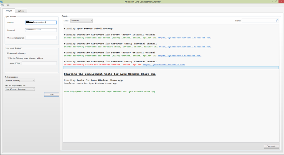Open the https lyncdiscoverinternal link
The image size is (284, 155).
tap(184, 38)
